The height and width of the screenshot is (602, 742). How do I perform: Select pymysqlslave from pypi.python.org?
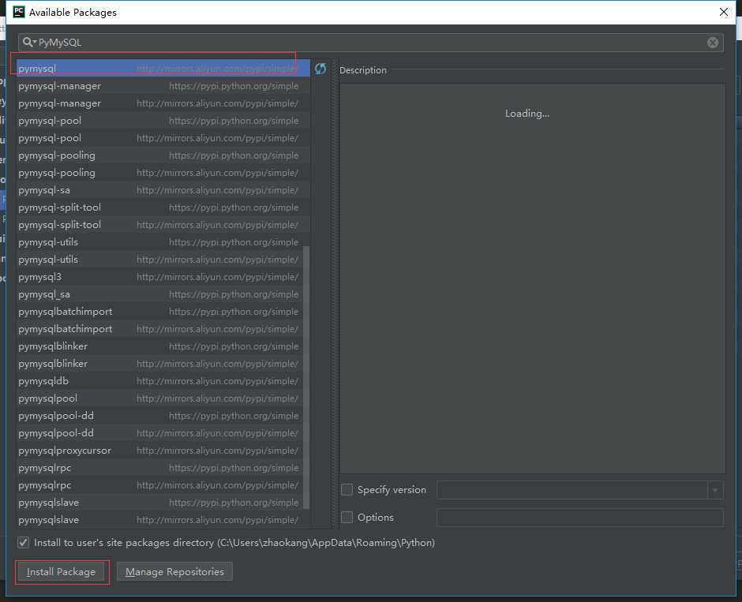tap(160, 503)
